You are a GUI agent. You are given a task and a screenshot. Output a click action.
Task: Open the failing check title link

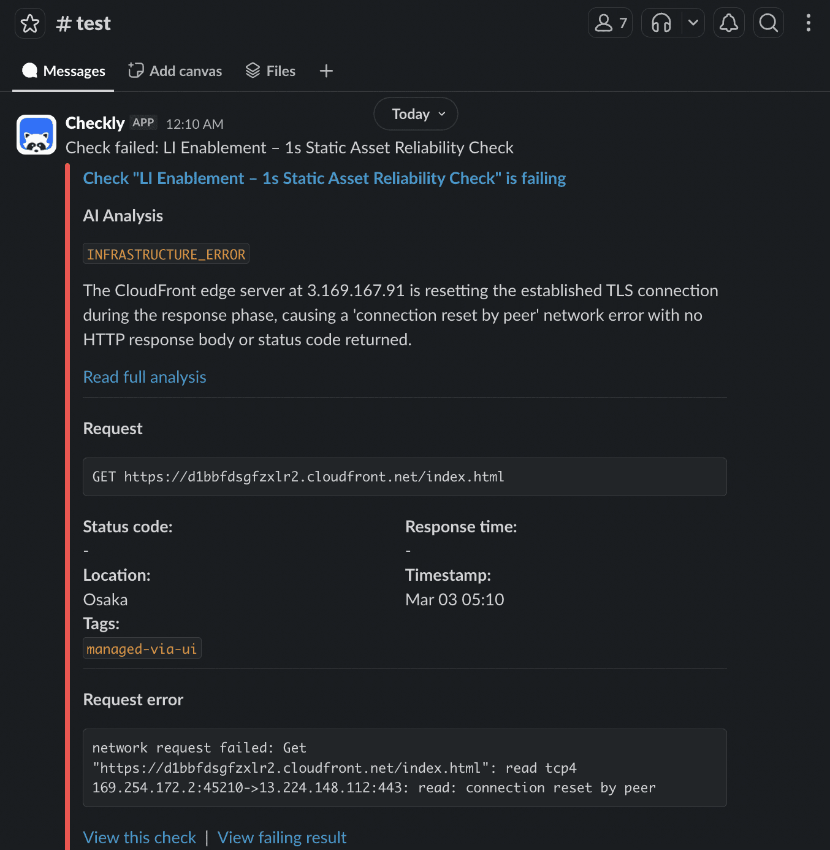[x=324, y=178]
